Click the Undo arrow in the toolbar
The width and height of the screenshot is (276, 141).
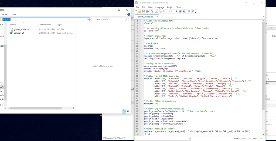coord(169,12)
